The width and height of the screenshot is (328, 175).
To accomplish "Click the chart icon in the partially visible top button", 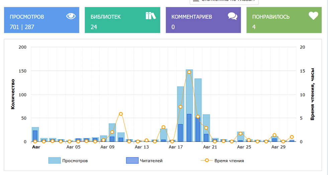I will pos(196,1).
